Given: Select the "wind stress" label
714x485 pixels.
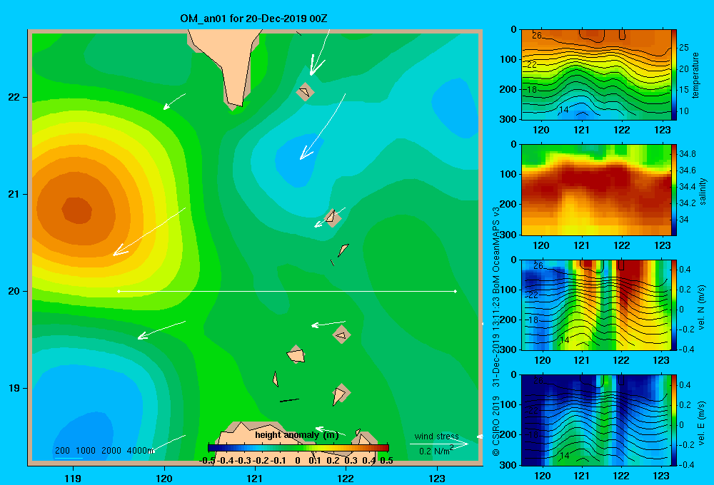Looking at the screenshot, I should click(437, 436).
